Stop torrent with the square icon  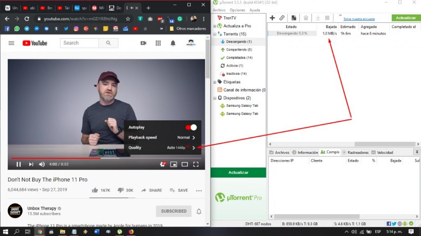[327, 18]
